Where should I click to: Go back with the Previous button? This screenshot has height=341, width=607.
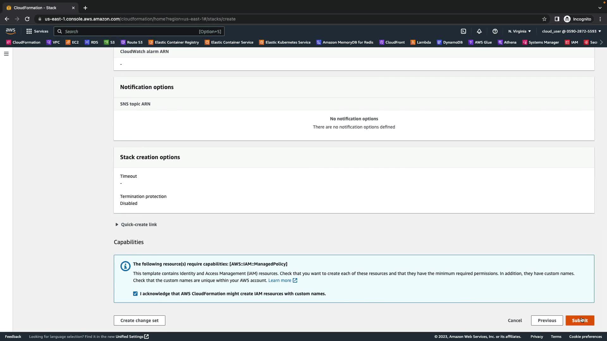(547, 320)
